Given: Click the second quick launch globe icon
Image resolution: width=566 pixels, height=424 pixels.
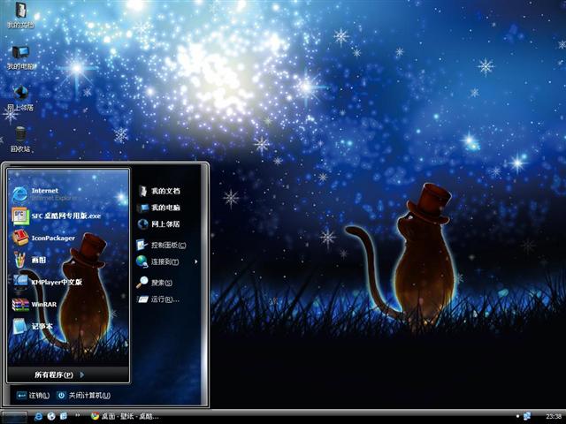Looking at the screenshot, I should click(51, 416).
